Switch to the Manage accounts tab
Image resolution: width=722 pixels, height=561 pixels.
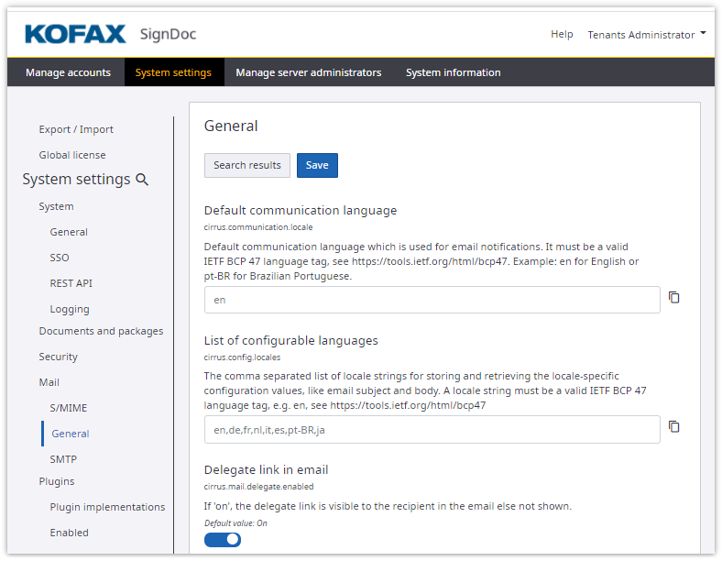(x=68, y=72)
